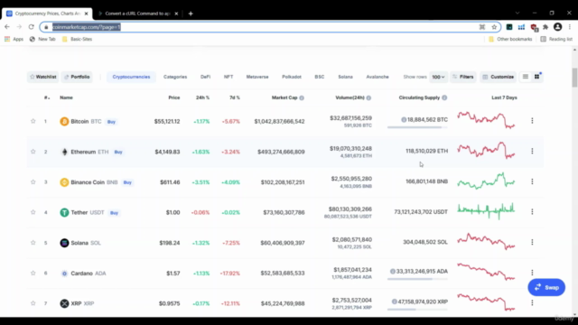
Task: Show Circulating Supply info icon
Action: (x=444, y=97)
